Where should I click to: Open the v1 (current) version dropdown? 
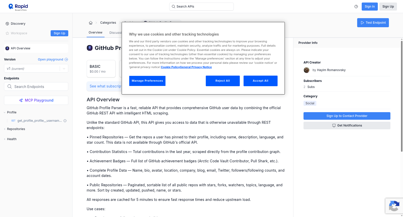(36, 69)
